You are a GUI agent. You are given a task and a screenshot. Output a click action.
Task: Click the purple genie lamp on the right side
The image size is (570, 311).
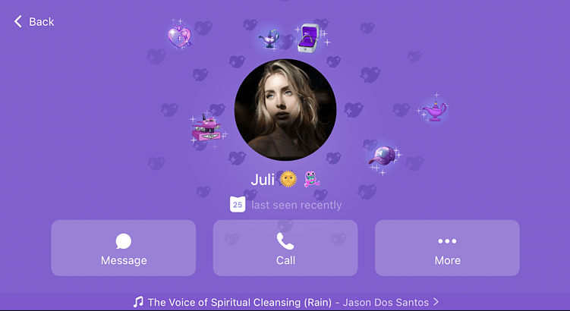[434, 111]
